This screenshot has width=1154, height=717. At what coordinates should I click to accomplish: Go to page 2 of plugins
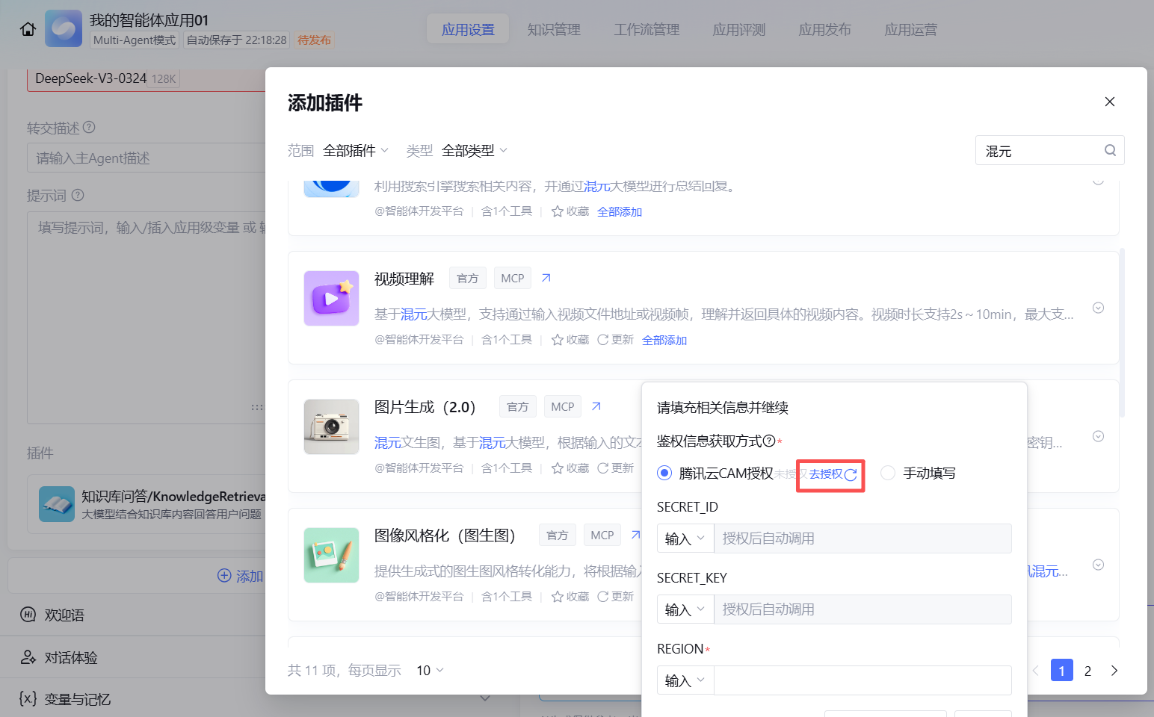[1087, 671]
